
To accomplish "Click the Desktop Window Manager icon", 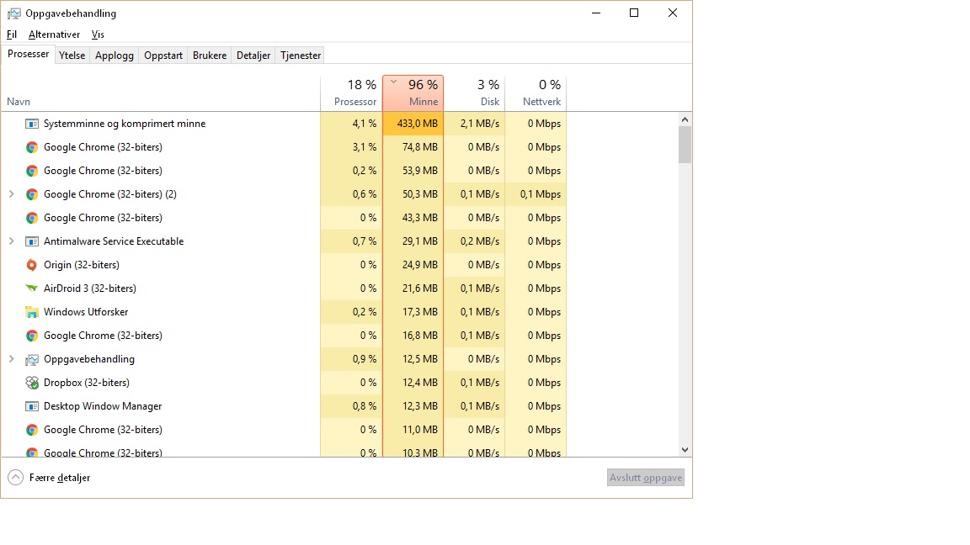I will 31,406.
